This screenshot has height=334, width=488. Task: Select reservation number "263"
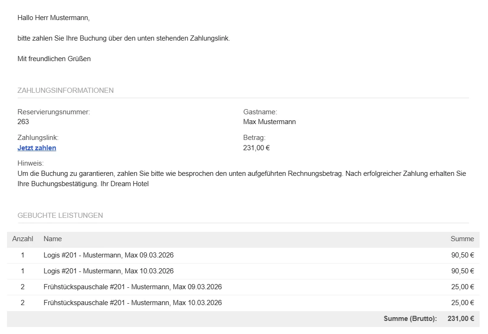23,122
